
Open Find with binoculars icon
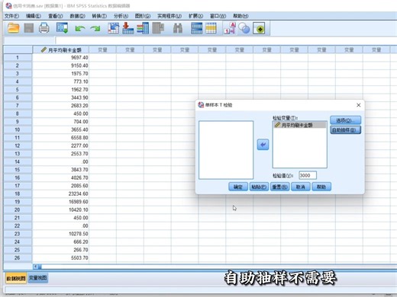(x=178, y=28)
